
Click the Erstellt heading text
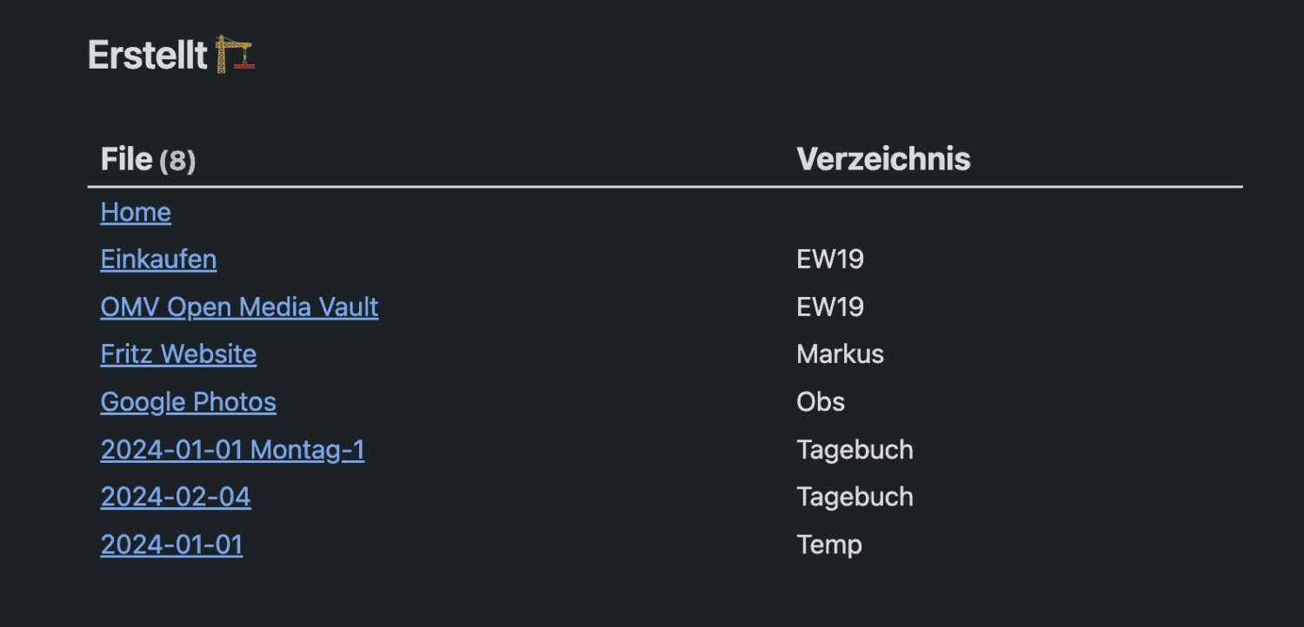tap(148, 56)
